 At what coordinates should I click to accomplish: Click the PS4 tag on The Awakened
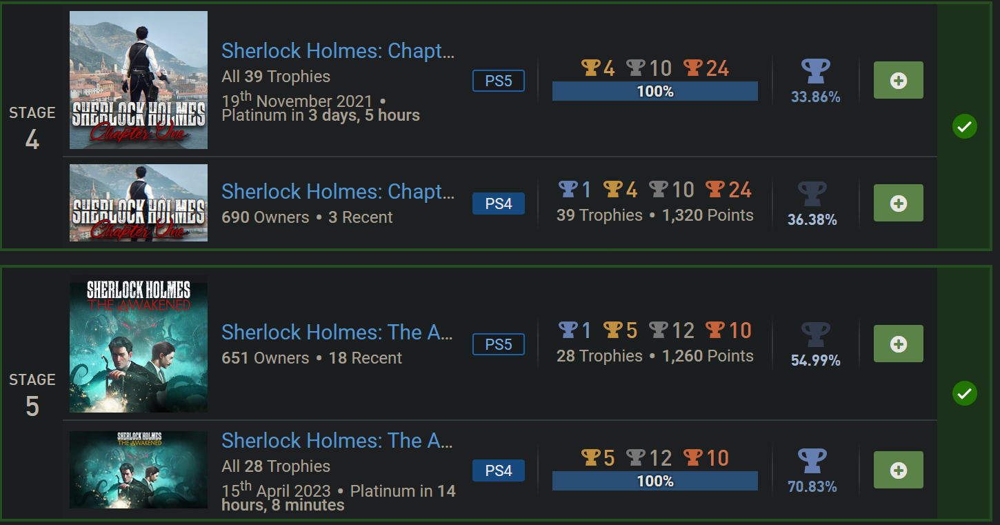tap(499, 470)
